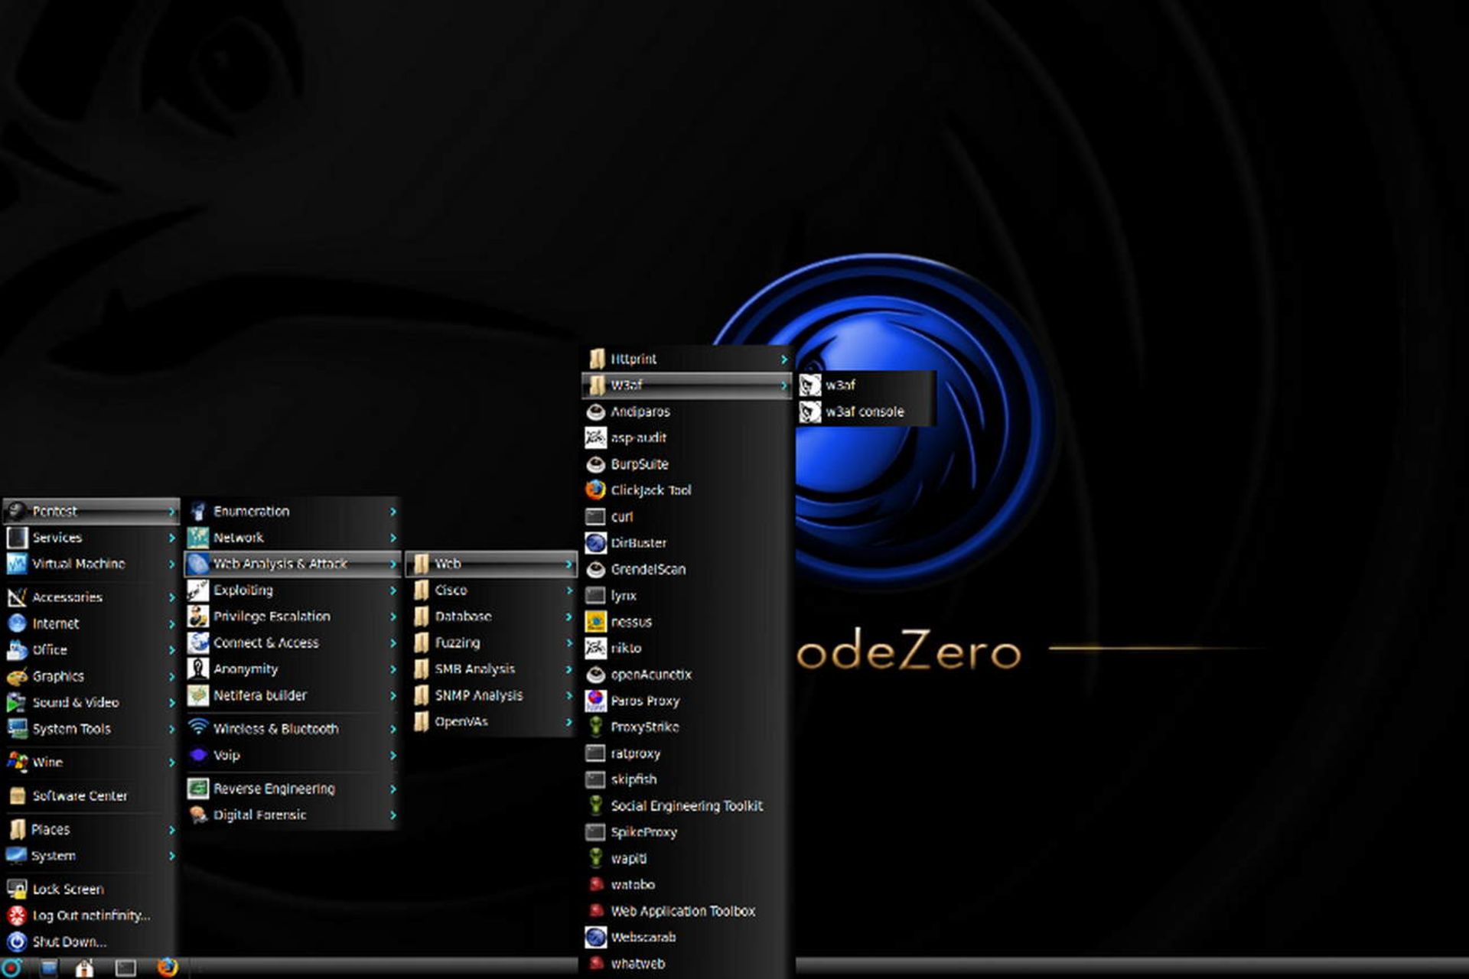Expand the Exploiting submenu arrow
Screen dimensions: 1469x979
click(x=393, y=590)
